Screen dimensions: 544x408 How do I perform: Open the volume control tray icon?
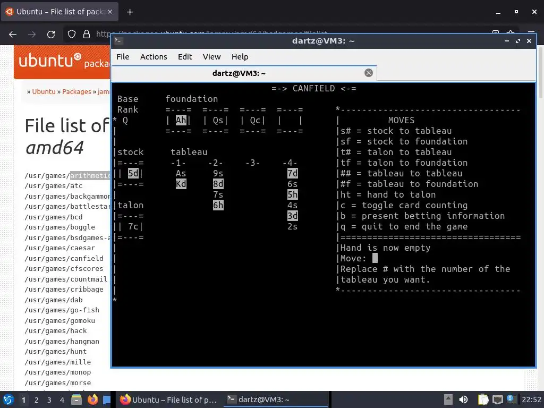click(463, 399)
